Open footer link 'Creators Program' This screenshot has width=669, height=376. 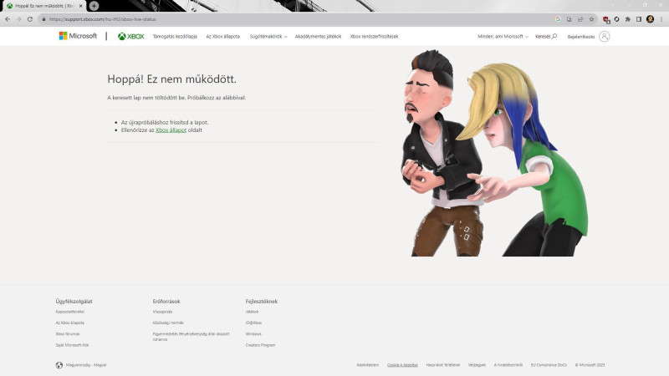[x=260, y=345]
